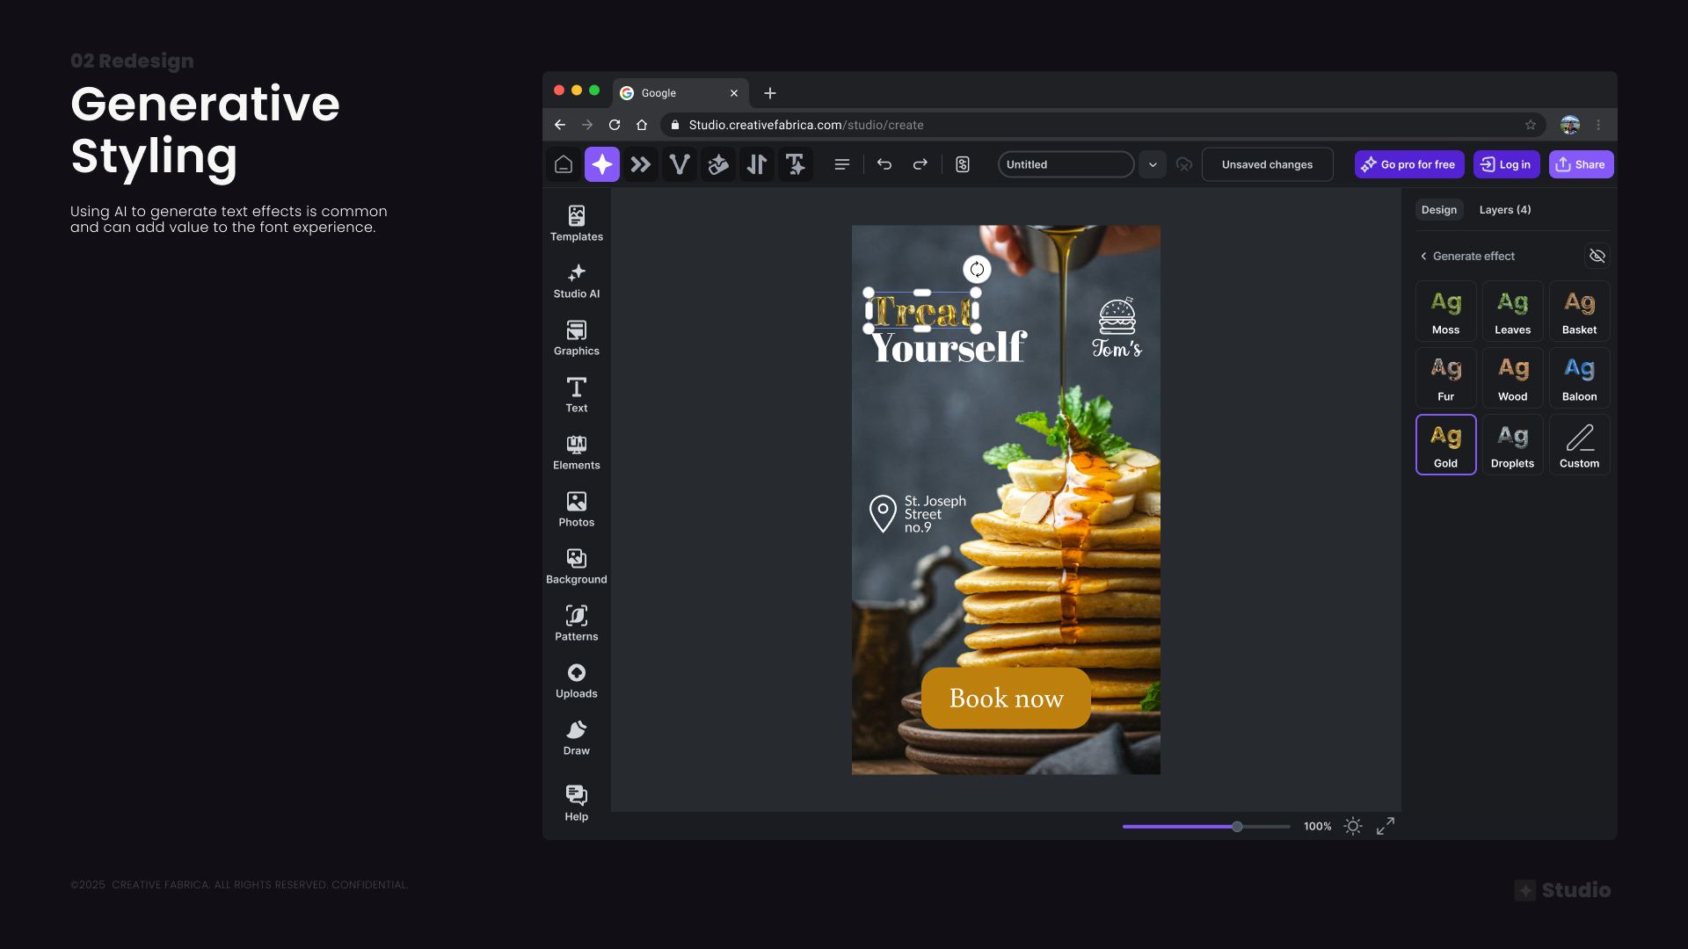Open the Draw tool

pyautogui.click(x=576, y=737)
